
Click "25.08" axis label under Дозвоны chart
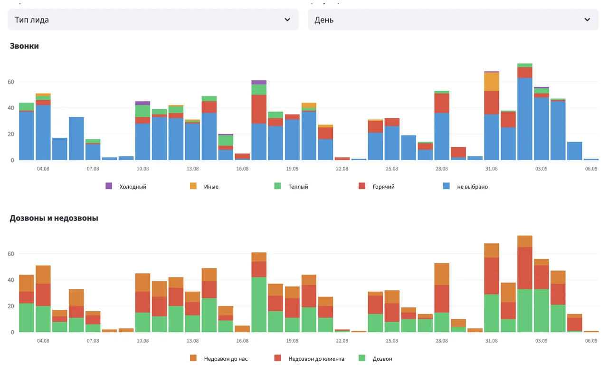click(x=392, y=341)
